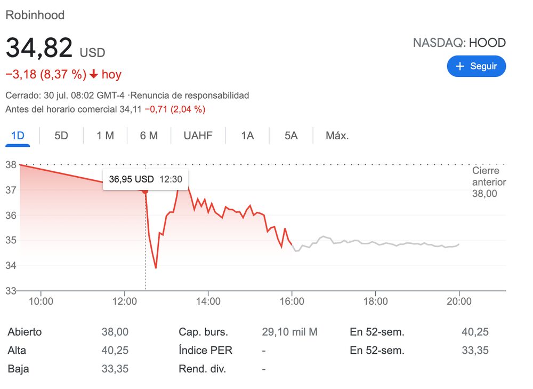Open the 1 M range tab

(105, 136)
